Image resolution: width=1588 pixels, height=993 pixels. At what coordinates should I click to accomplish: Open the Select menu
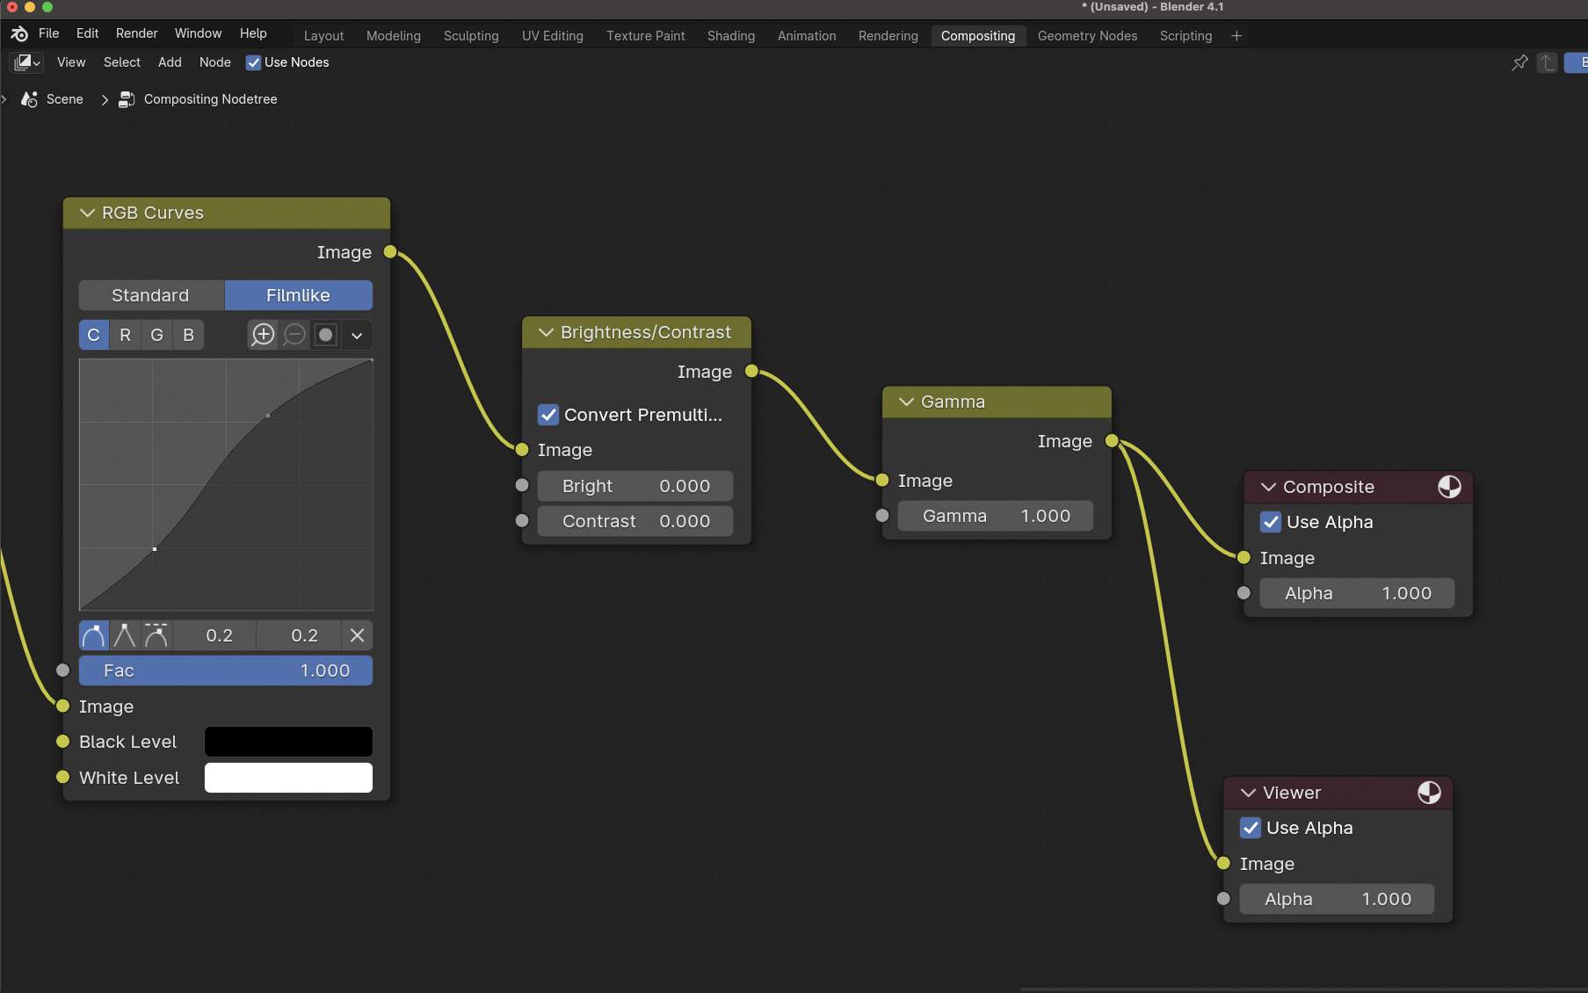coord(122,62)
